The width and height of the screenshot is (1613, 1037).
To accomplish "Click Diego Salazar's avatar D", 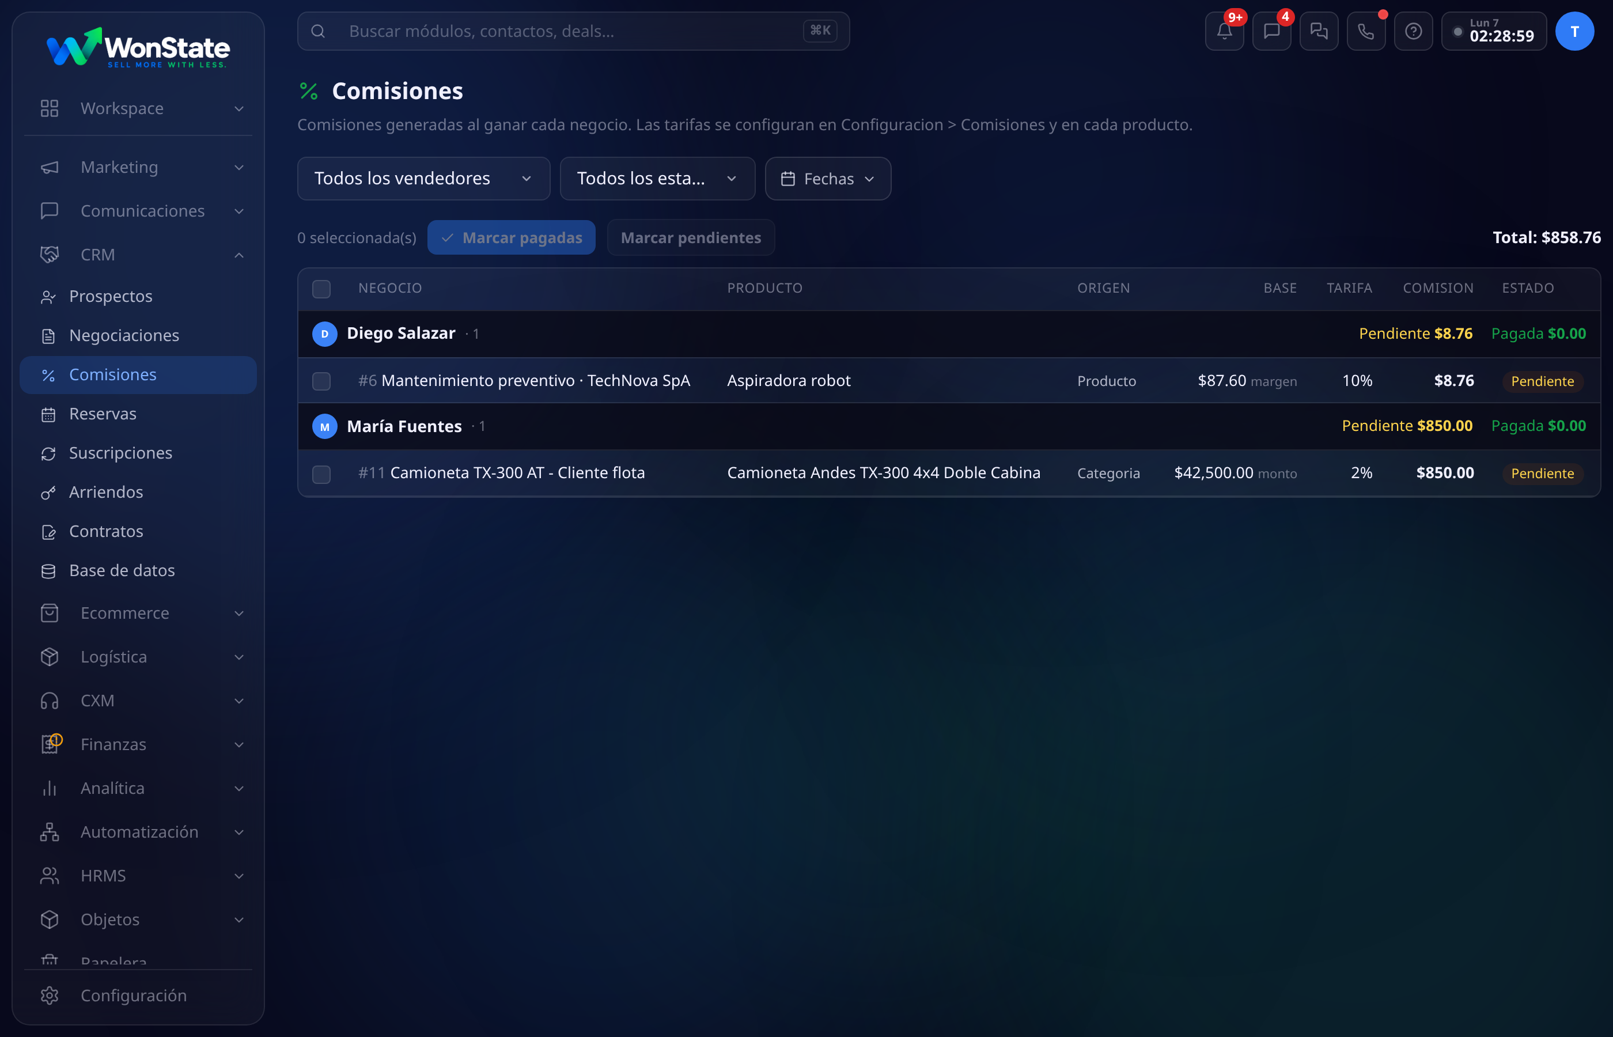I will pos(324,334).
